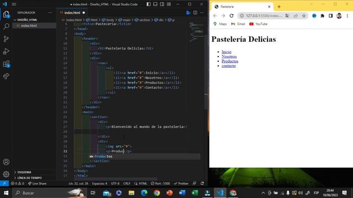Change indentation via Espacios: 4
The height and width of the screenshot is (198, 353).
(99, 183)
